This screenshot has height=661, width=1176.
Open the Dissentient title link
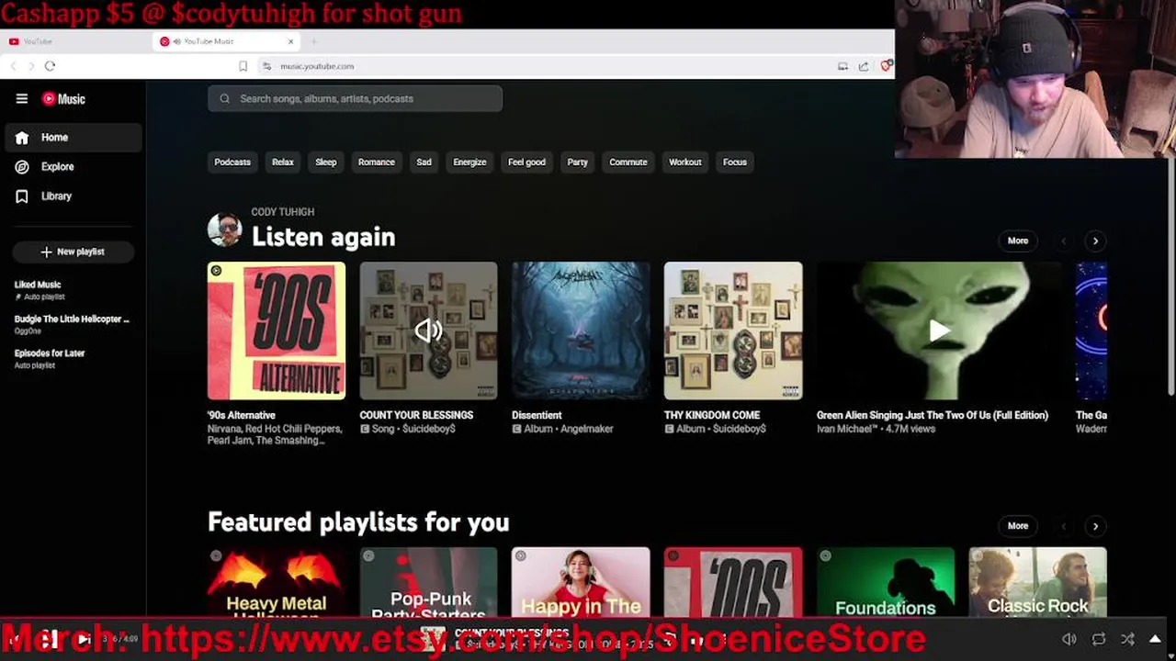[x=537, y=415]
